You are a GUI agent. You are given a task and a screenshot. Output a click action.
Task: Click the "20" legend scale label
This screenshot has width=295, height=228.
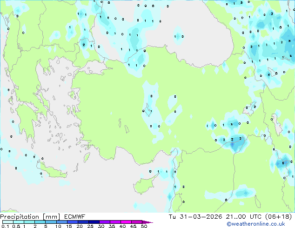tap(80, 226)
